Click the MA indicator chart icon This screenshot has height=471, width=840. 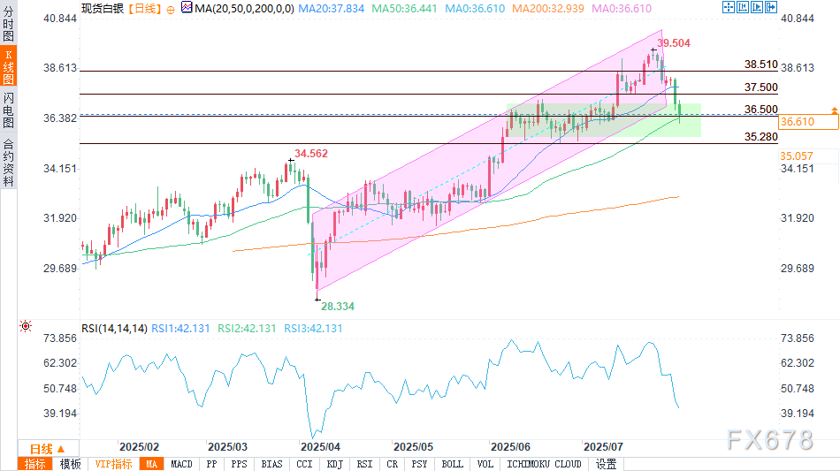click(x=186, y=7)
